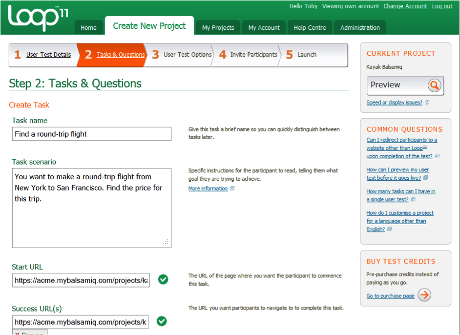Click the orange arrow purchase icon

tap(424, 294)
